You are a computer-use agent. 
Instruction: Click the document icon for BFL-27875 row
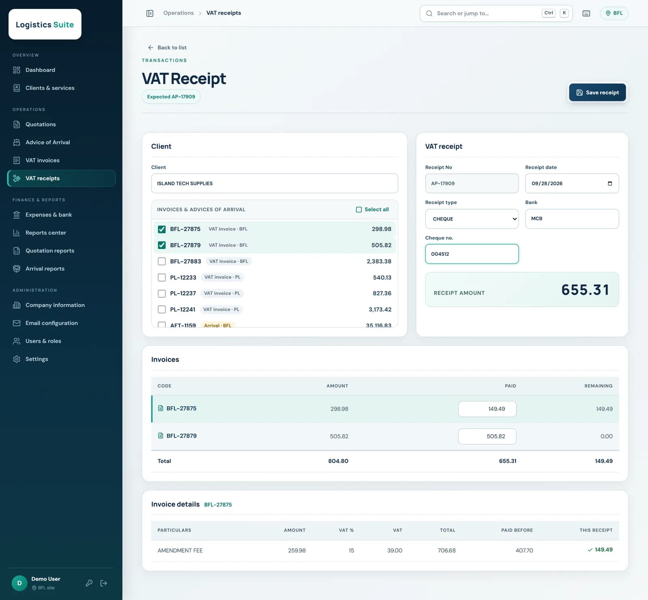click(x=161, y=408)
